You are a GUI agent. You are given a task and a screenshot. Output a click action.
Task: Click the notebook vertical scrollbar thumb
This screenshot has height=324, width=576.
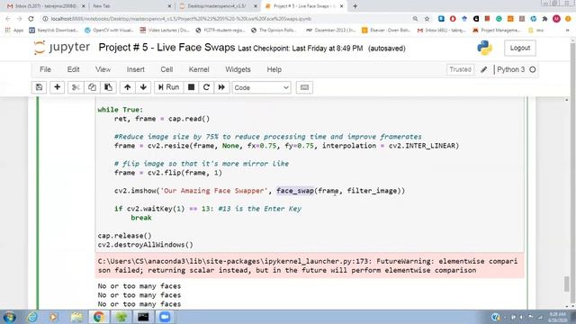567,283
